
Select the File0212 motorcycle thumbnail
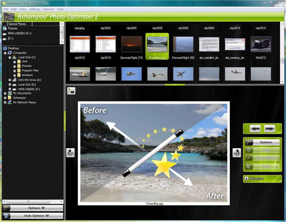point(261,45)
